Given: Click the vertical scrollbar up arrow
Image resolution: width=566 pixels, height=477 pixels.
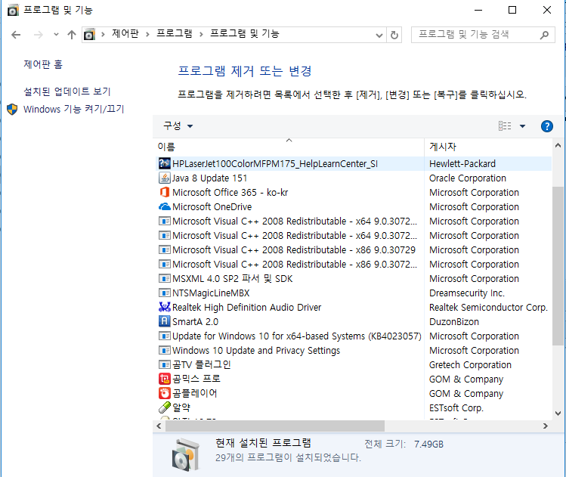Looking at the screenshot, I should [558, 146].
